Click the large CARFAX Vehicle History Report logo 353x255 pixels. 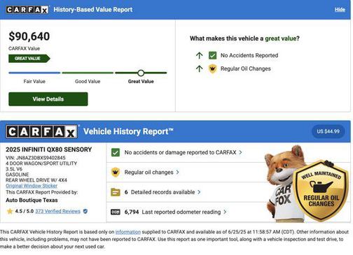pyautogui.click(x=42, y=131)
